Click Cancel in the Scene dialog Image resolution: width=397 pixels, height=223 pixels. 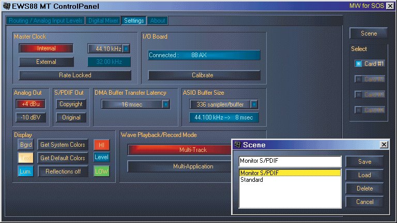(364, 202)
